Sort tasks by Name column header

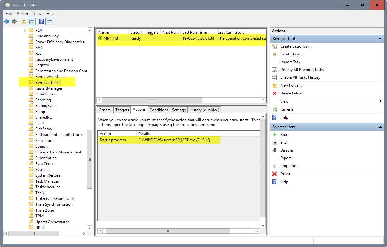coord(112,32)
